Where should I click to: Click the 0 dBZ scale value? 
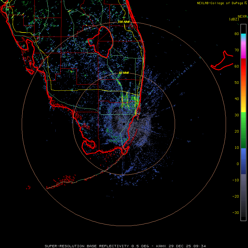pos(238,164)
